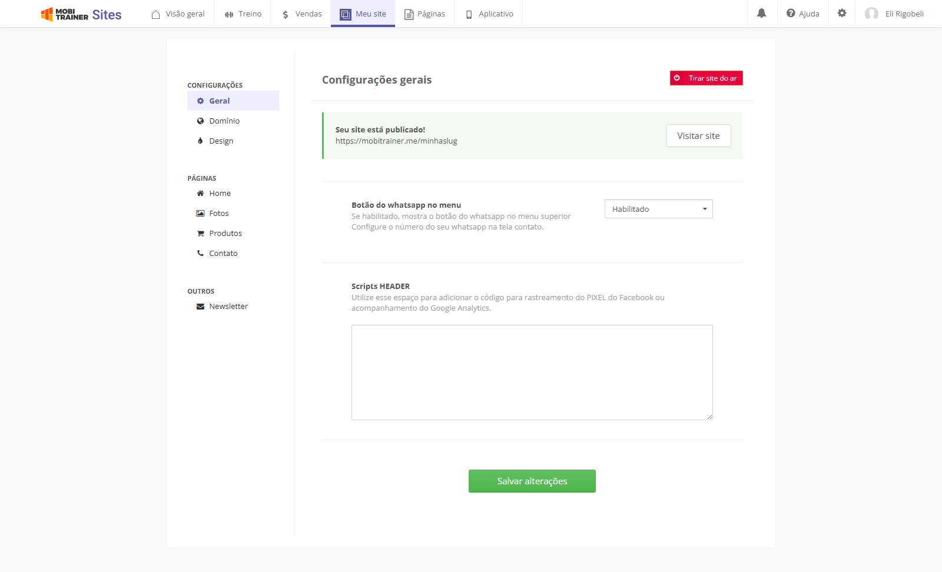Screen dimensions: 942x572
Task: Click Salvar alterações button
Action: tap(532, 481)
